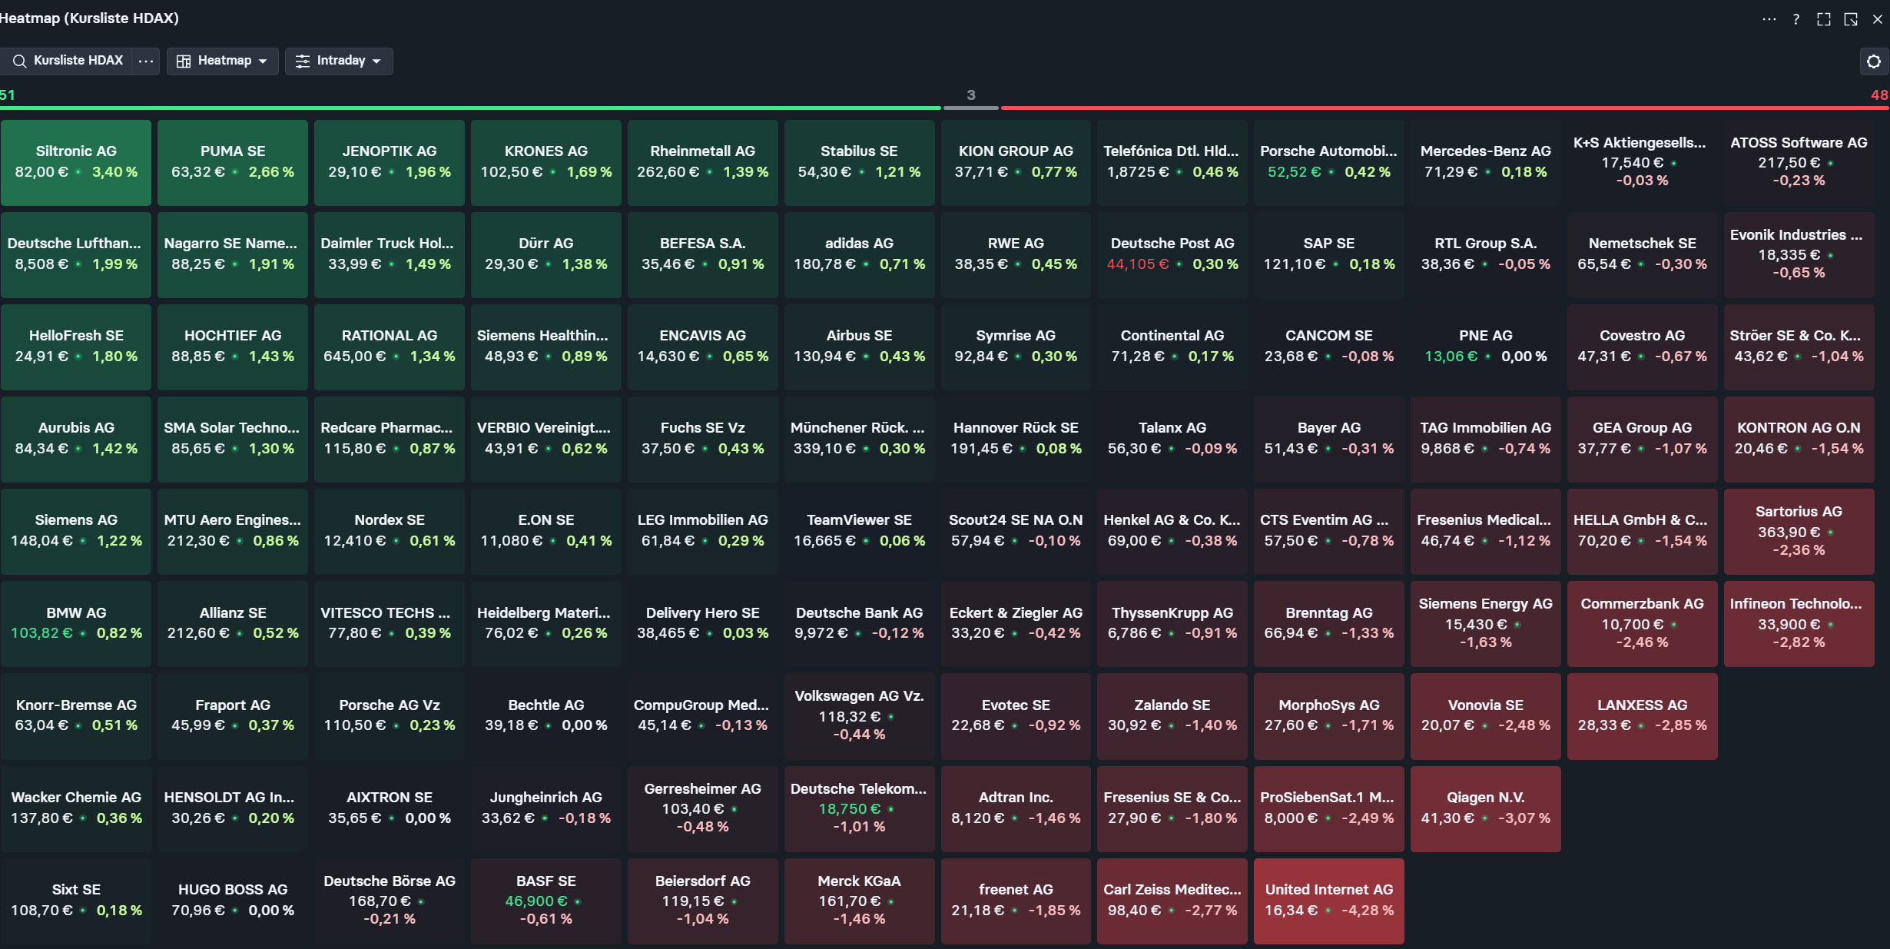Open the Sartorius AG tile

[1799, 531]
